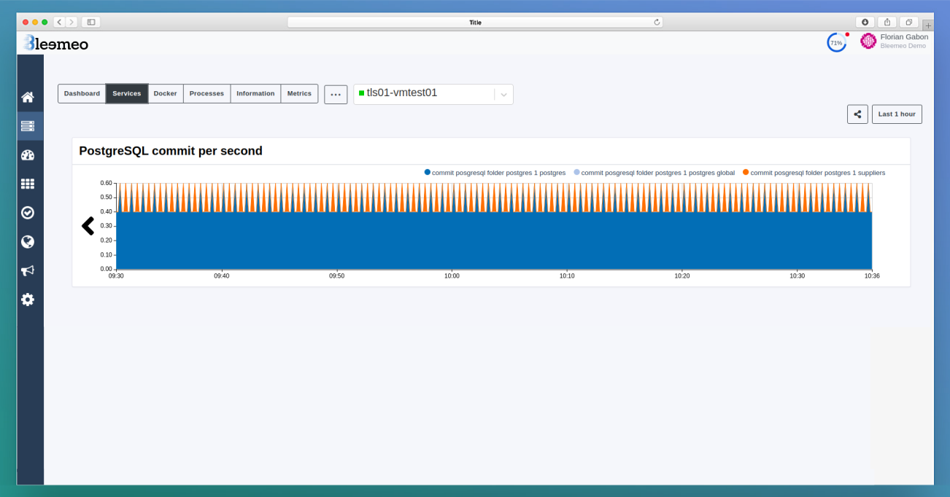Click the Bleemeo home icon in sidebar
The width and height of the screenshot is (950, 497).
[x=28, y=95]
